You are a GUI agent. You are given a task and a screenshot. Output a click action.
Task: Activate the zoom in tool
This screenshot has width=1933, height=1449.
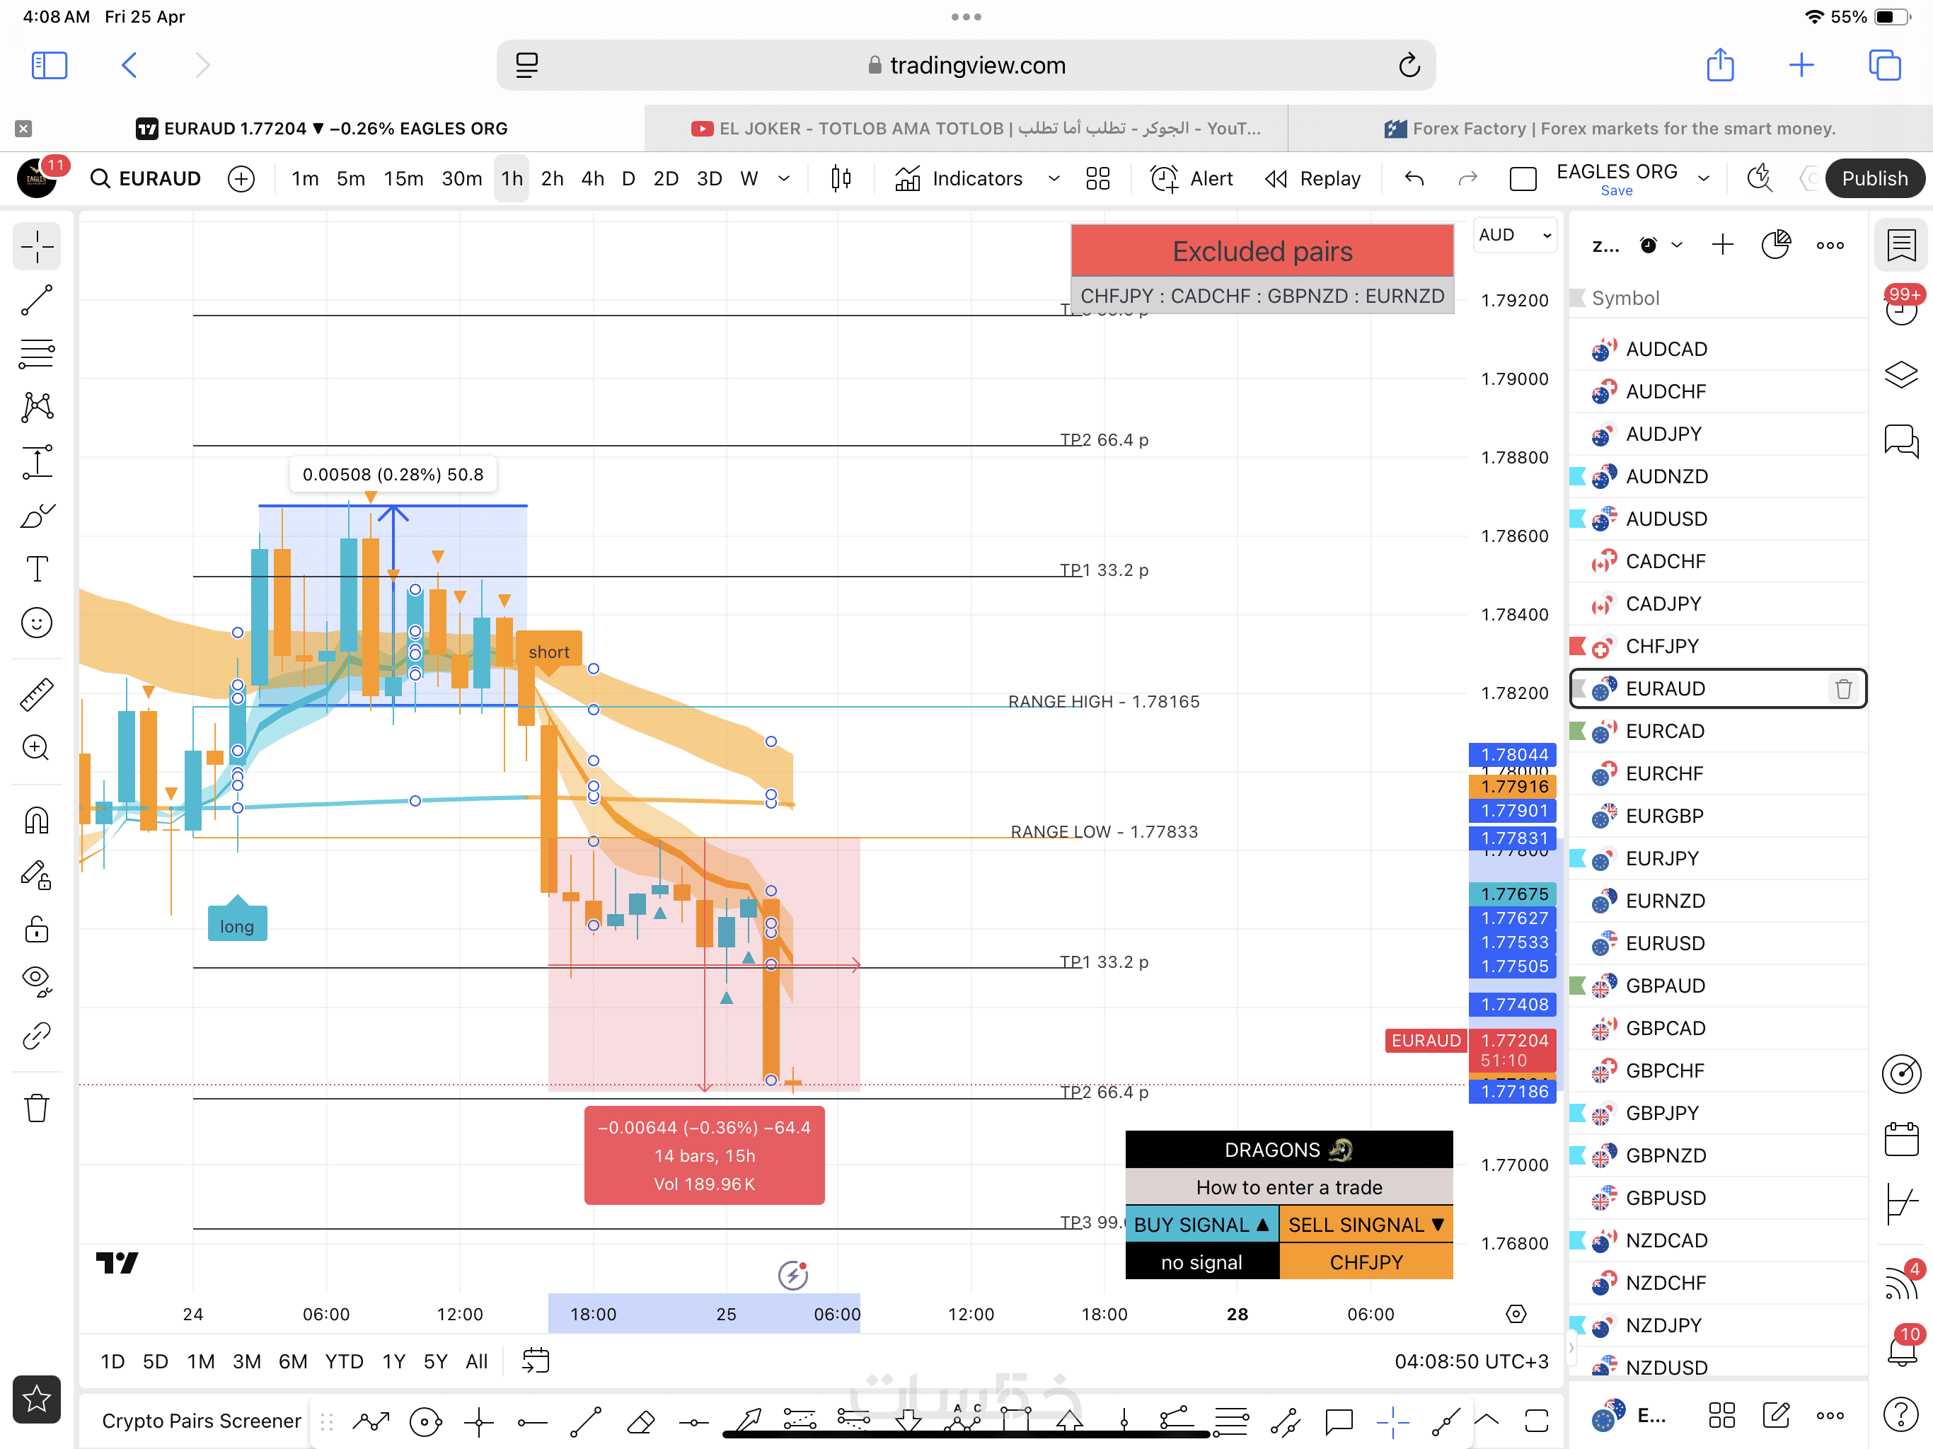[x=37, y=747]
